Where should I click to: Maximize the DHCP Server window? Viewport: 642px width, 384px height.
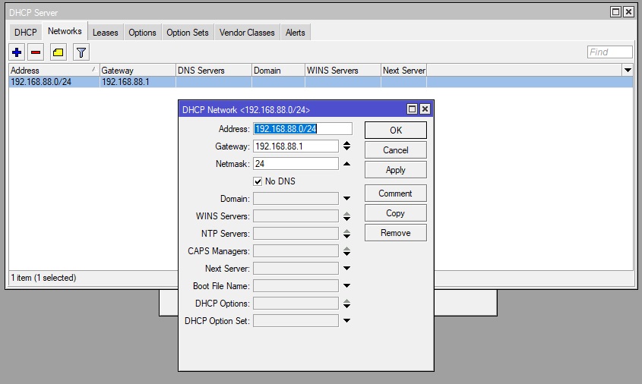615,12
